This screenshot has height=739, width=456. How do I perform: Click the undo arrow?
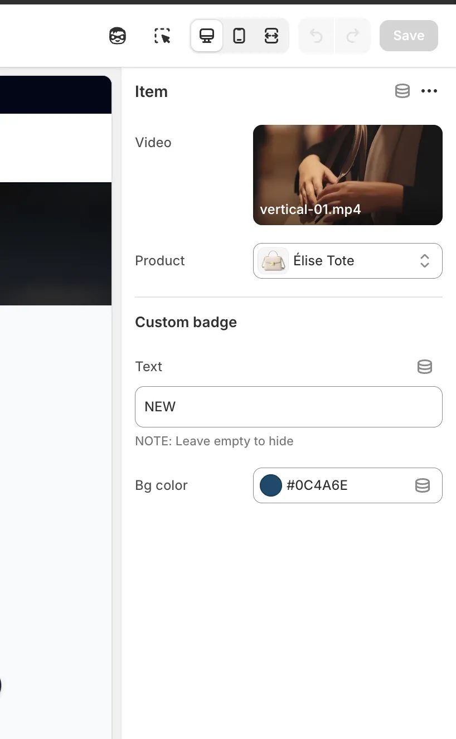316,36
